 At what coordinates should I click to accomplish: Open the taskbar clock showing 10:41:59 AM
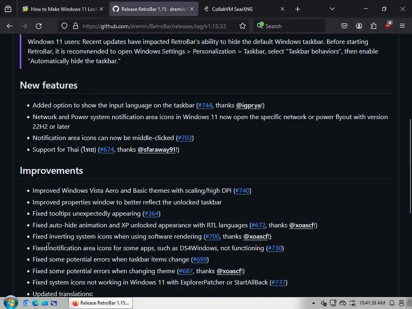tap(372, 303)
